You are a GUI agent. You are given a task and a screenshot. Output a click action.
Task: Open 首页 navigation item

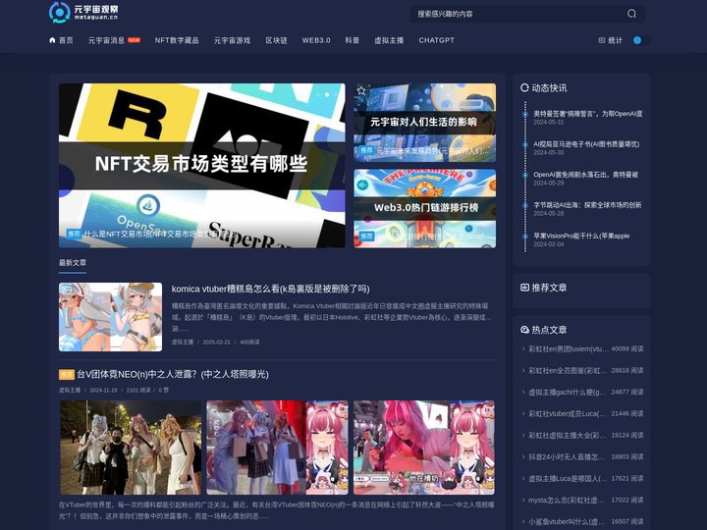[61, 40]
